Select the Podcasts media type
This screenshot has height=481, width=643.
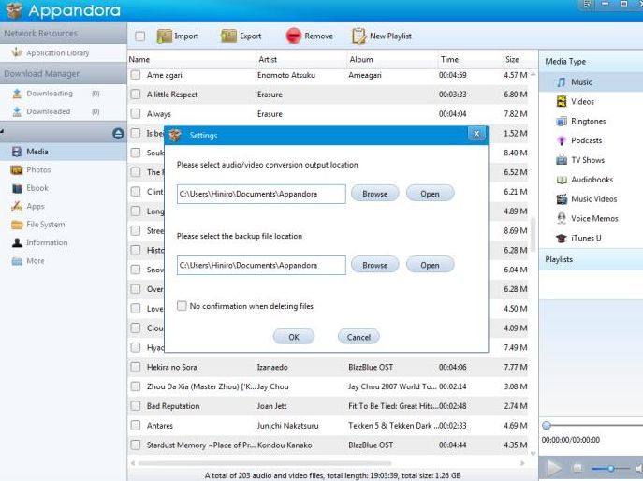coord(587,140)
